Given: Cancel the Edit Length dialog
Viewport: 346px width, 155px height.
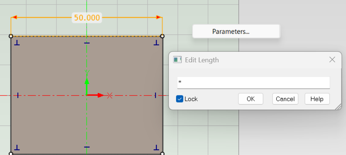Looking at the screenshot, I should coord(285,99).
